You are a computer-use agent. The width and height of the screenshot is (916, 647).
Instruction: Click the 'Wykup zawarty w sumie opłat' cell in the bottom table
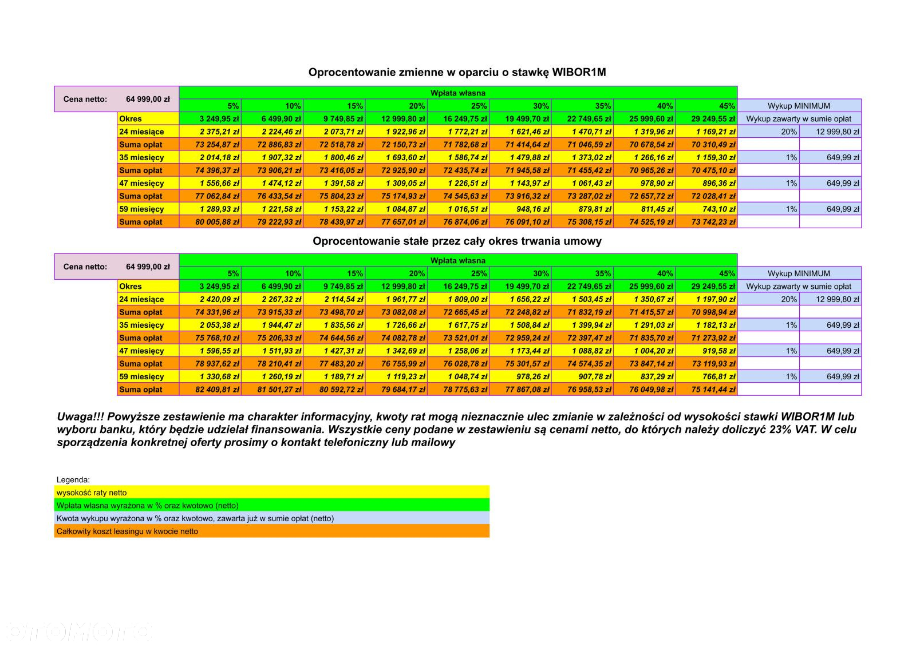(x=799, y=286)
